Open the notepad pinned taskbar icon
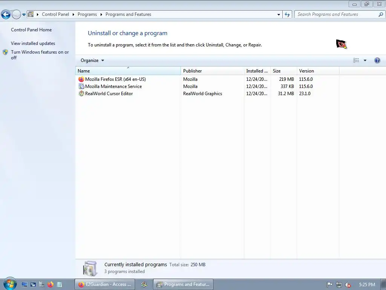Image resolution: width=386 pixels, height=290 pixels. [59, 285]
